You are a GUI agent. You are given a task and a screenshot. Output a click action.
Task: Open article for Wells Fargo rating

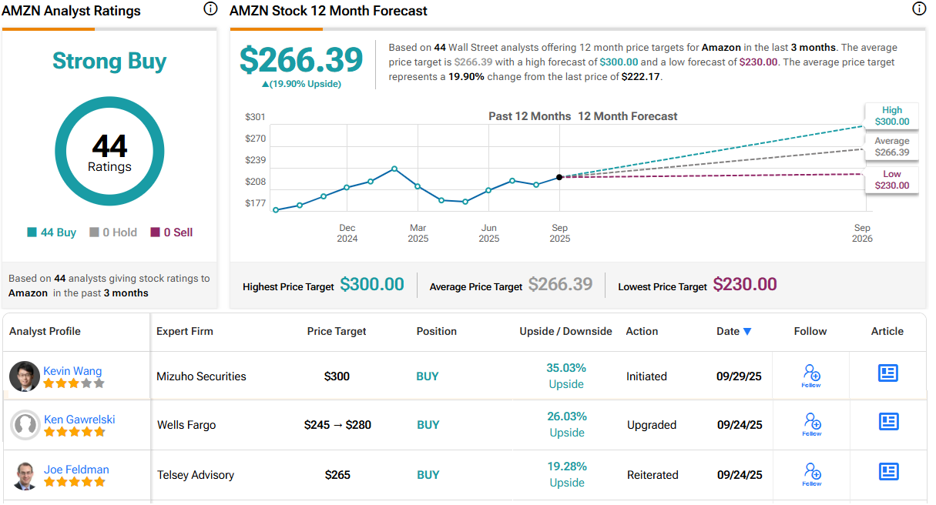pyautogui.click(x=888, y=421)
